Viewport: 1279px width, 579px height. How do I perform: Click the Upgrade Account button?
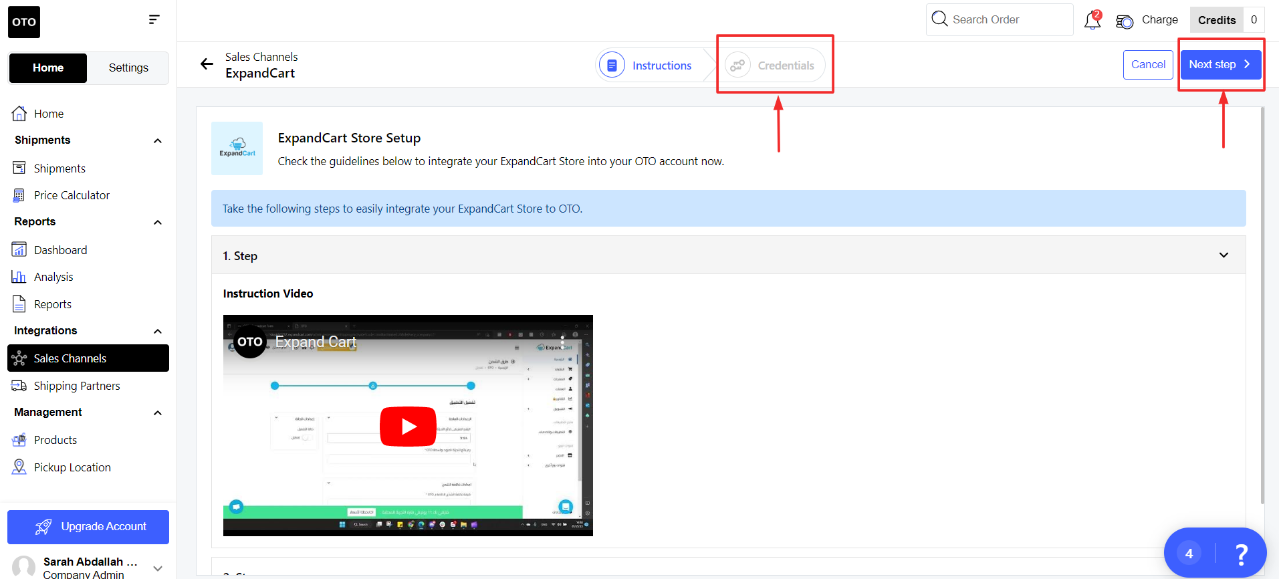click(88, 527)
